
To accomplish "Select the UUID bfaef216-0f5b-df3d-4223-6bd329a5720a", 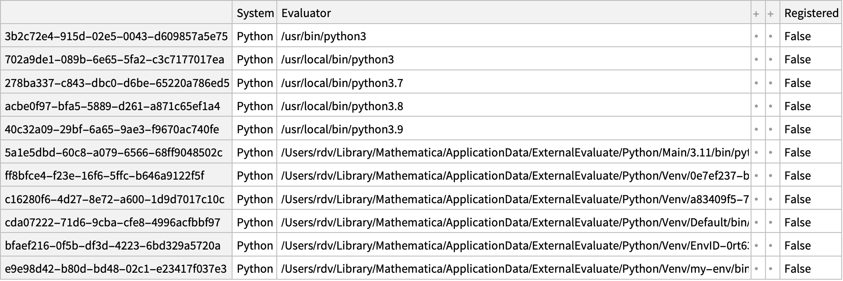I will click(113, 246).
